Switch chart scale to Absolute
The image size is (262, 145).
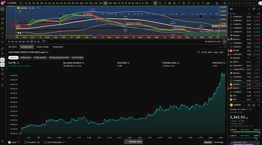[x=208, y=142]
